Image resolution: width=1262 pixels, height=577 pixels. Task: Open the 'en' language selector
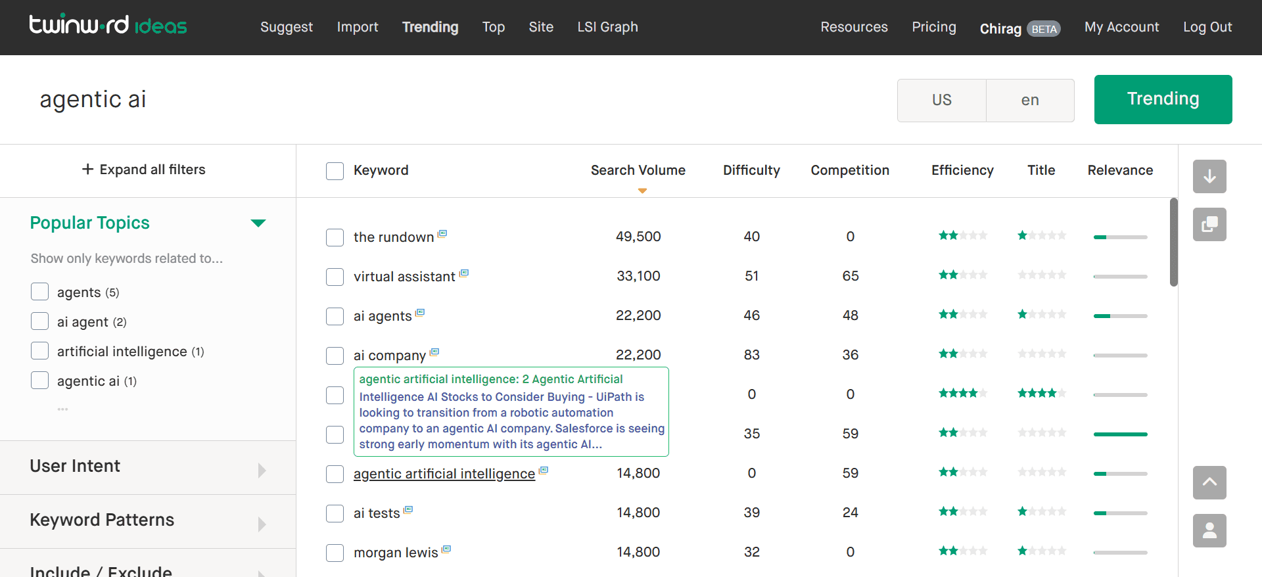[x=1030, y=100]
